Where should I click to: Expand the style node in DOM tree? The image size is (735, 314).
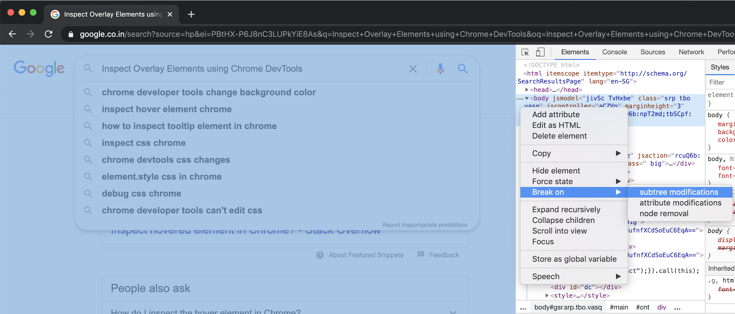[x=547, y=296]
